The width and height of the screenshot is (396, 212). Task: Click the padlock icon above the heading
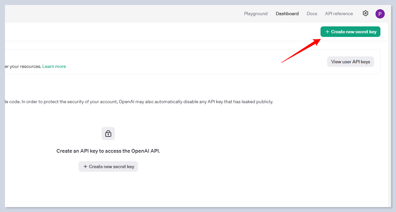point(108,134)
